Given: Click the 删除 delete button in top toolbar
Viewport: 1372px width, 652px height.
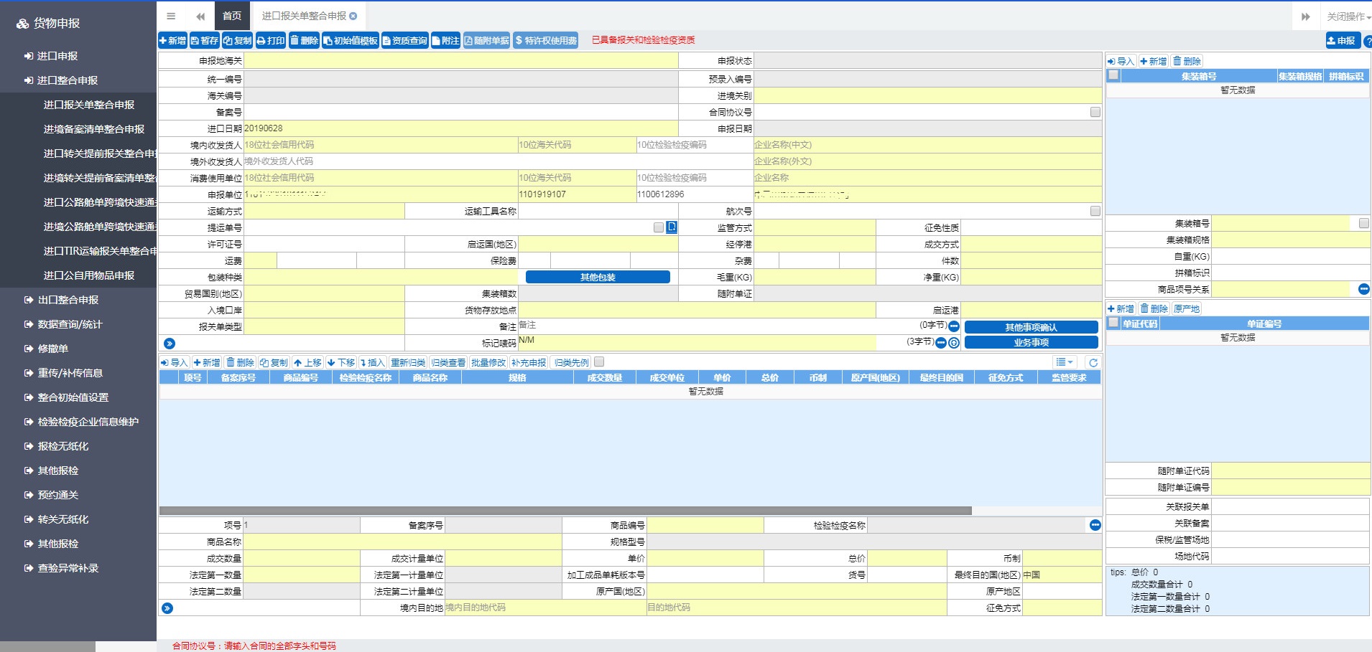Looking at the screenshot, I should [x=305, y=40].
